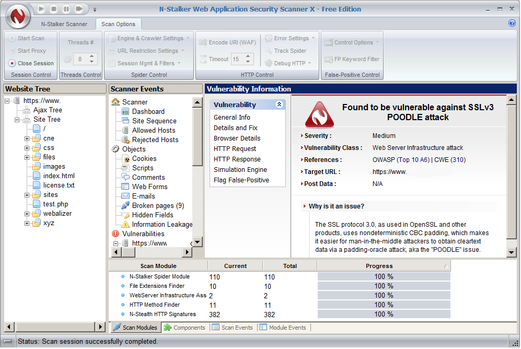Screen dimensions: 521x349
Task: Select the Scan Options ribbon tab
Action: pos(118,24)
